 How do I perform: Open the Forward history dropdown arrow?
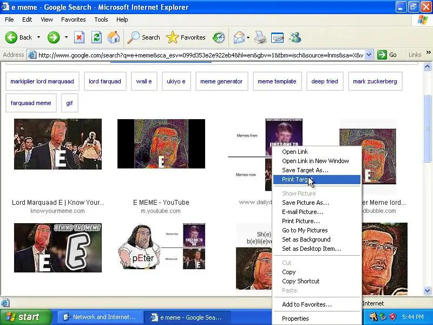66,37
